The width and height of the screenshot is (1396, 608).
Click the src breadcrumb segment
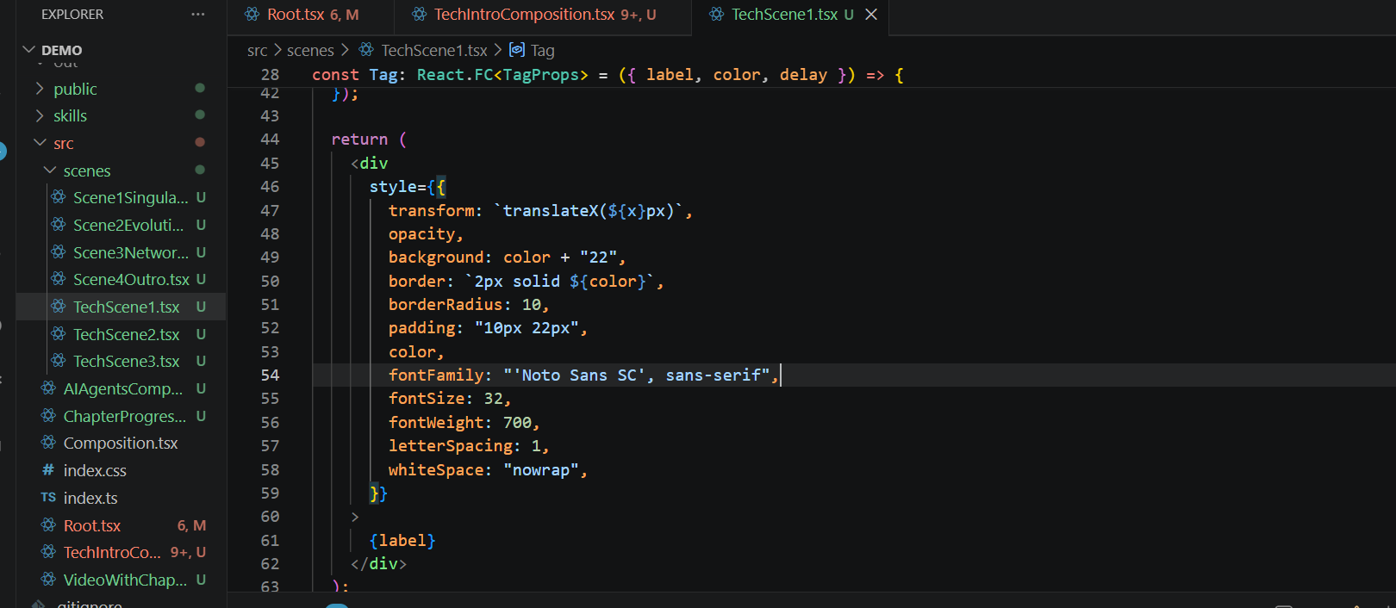click(257, 51)
